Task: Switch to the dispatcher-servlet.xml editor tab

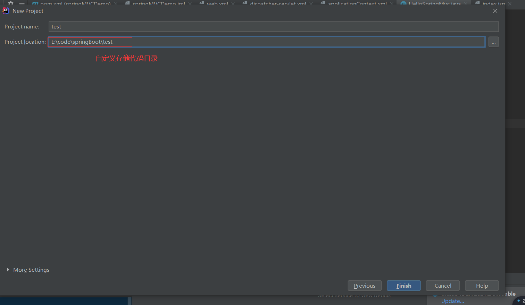Action: pos(278,3)
